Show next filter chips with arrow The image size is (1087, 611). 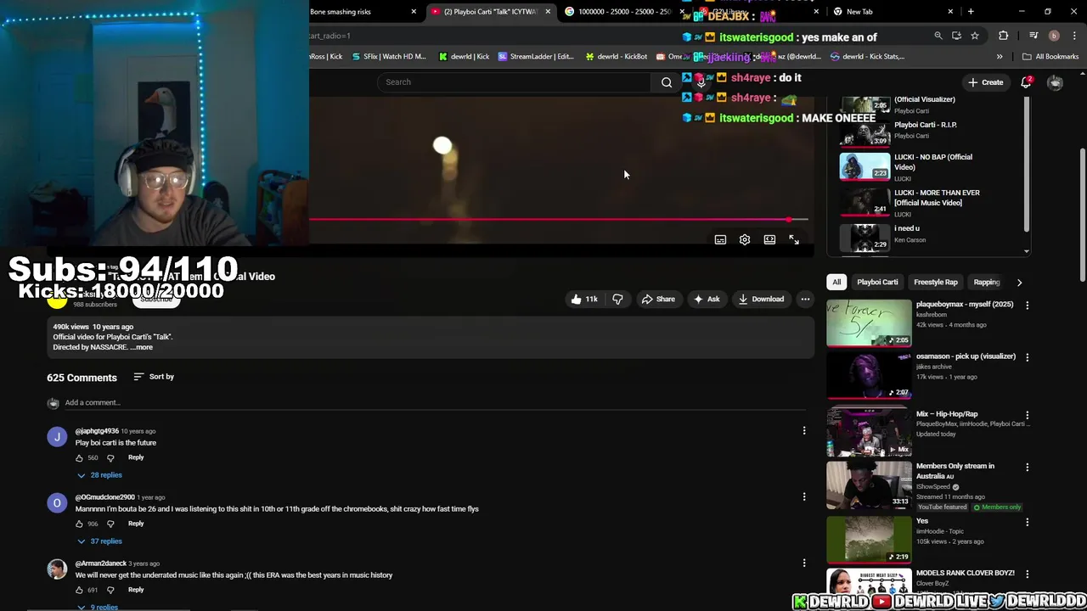click(x=1019, y=282)
